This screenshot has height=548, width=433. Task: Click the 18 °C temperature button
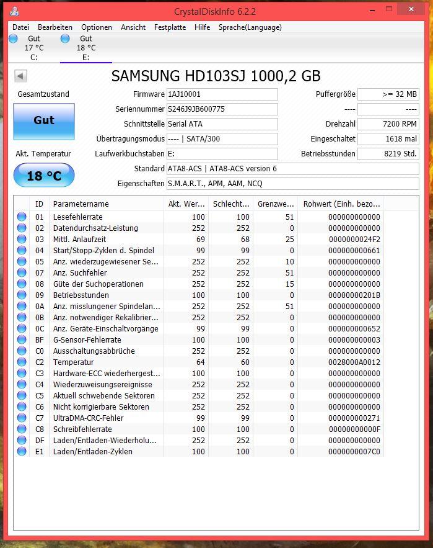[44, 176]
